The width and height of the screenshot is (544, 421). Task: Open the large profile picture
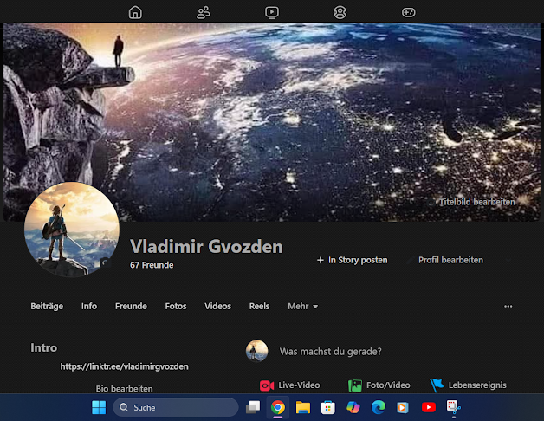tap(72, 230)
